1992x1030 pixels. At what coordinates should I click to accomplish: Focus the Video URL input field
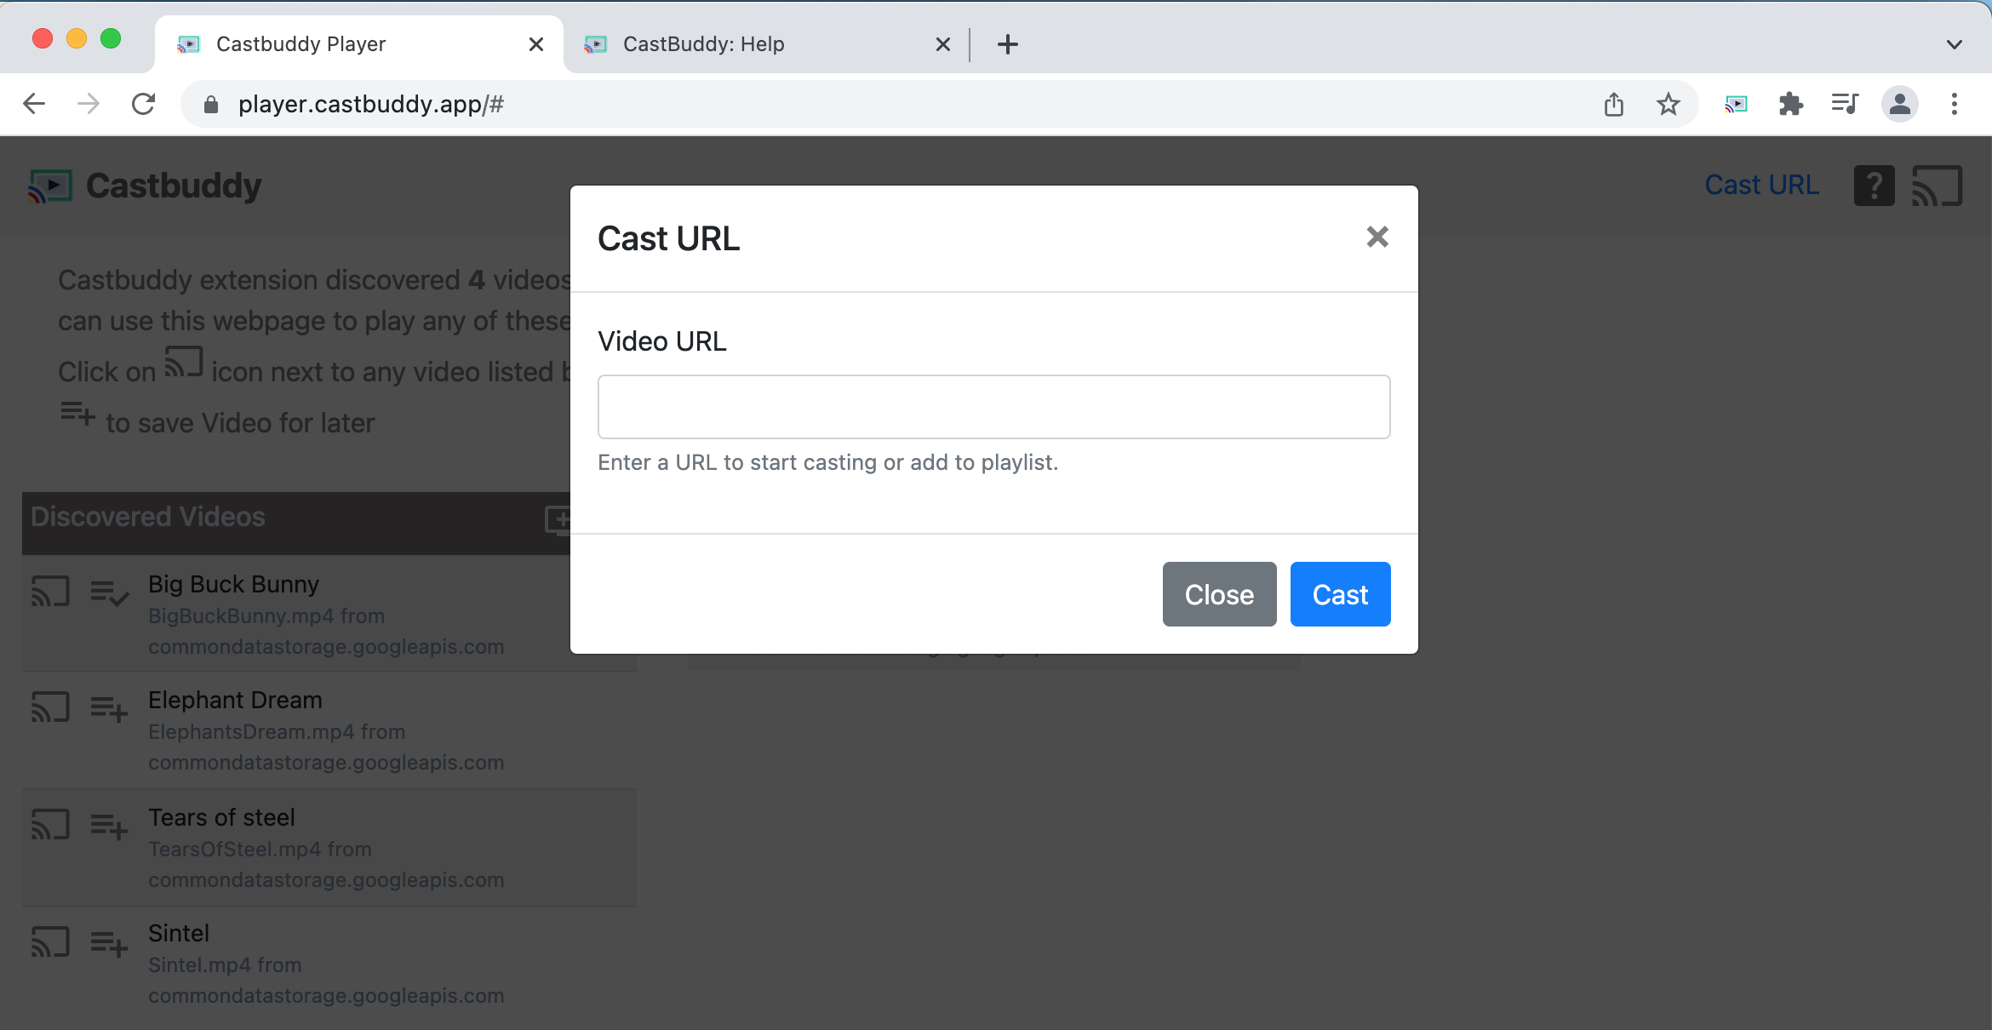(x=993, y=407)
